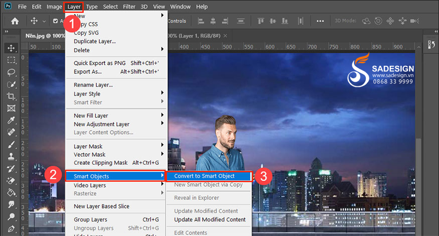Open the three-dots more options button
The image size is (439, 236).
coord(320,21)
